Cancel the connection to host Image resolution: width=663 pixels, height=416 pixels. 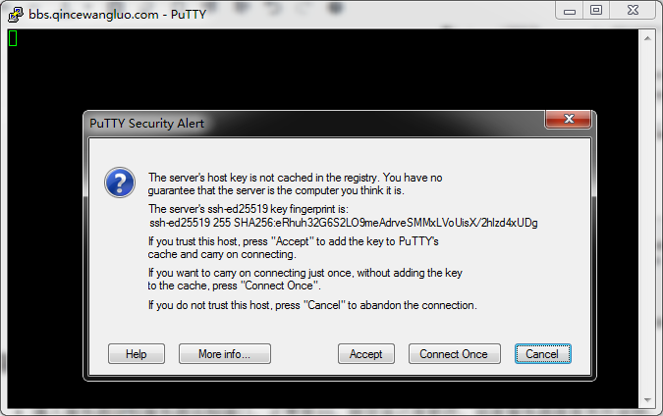[543, 353]
